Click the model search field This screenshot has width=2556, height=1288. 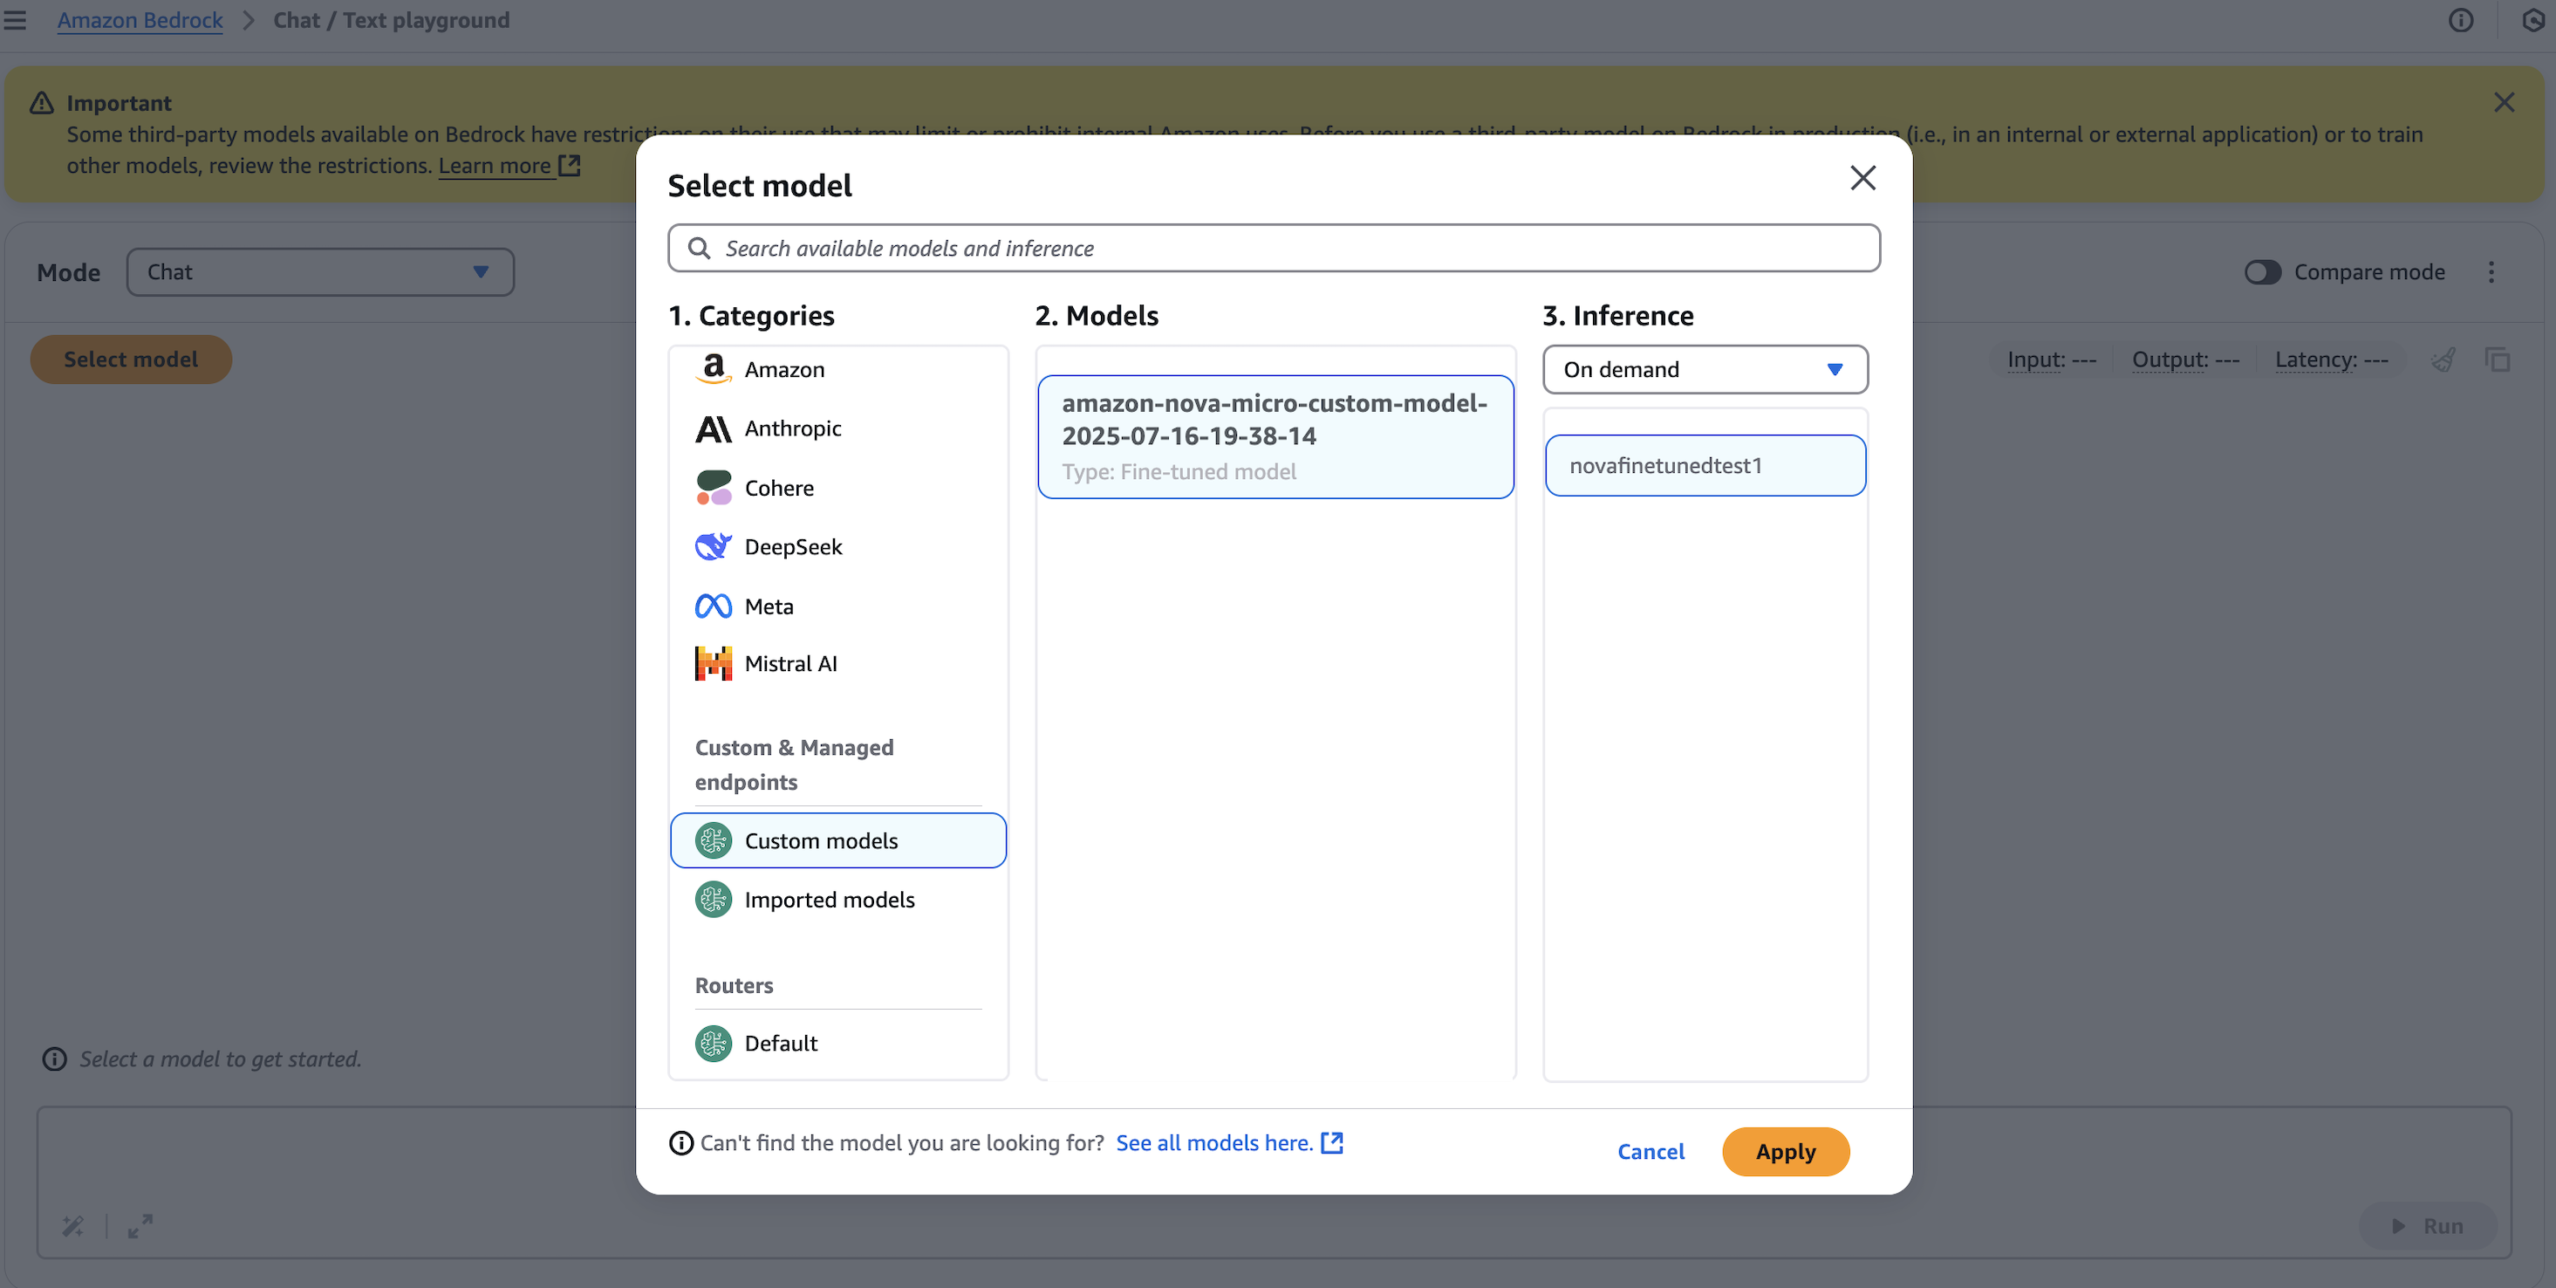point(1274,248)
